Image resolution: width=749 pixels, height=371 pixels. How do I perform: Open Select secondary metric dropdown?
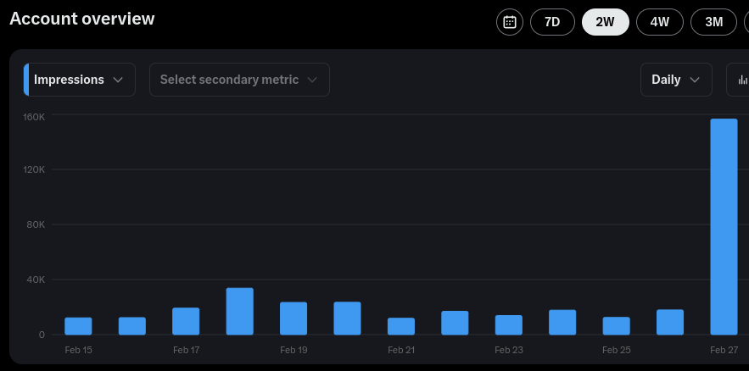pos(239,80)
